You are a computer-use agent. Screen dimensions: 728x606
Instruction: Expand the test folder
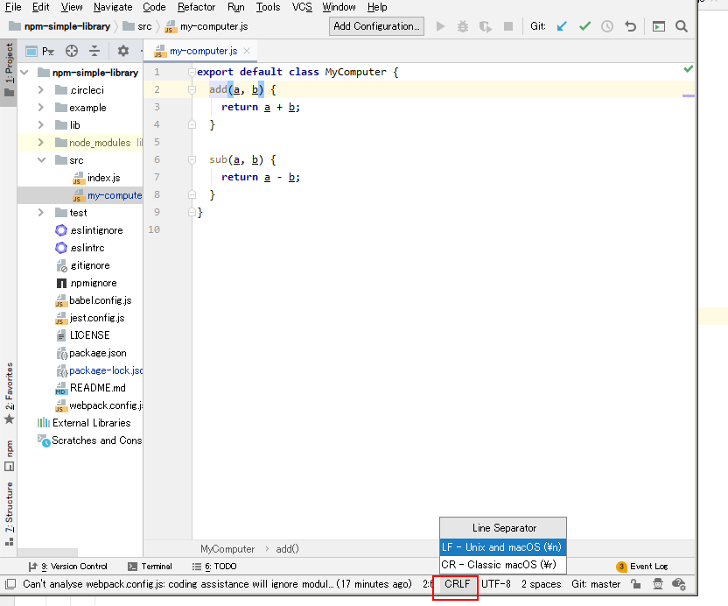click(41, 213)
